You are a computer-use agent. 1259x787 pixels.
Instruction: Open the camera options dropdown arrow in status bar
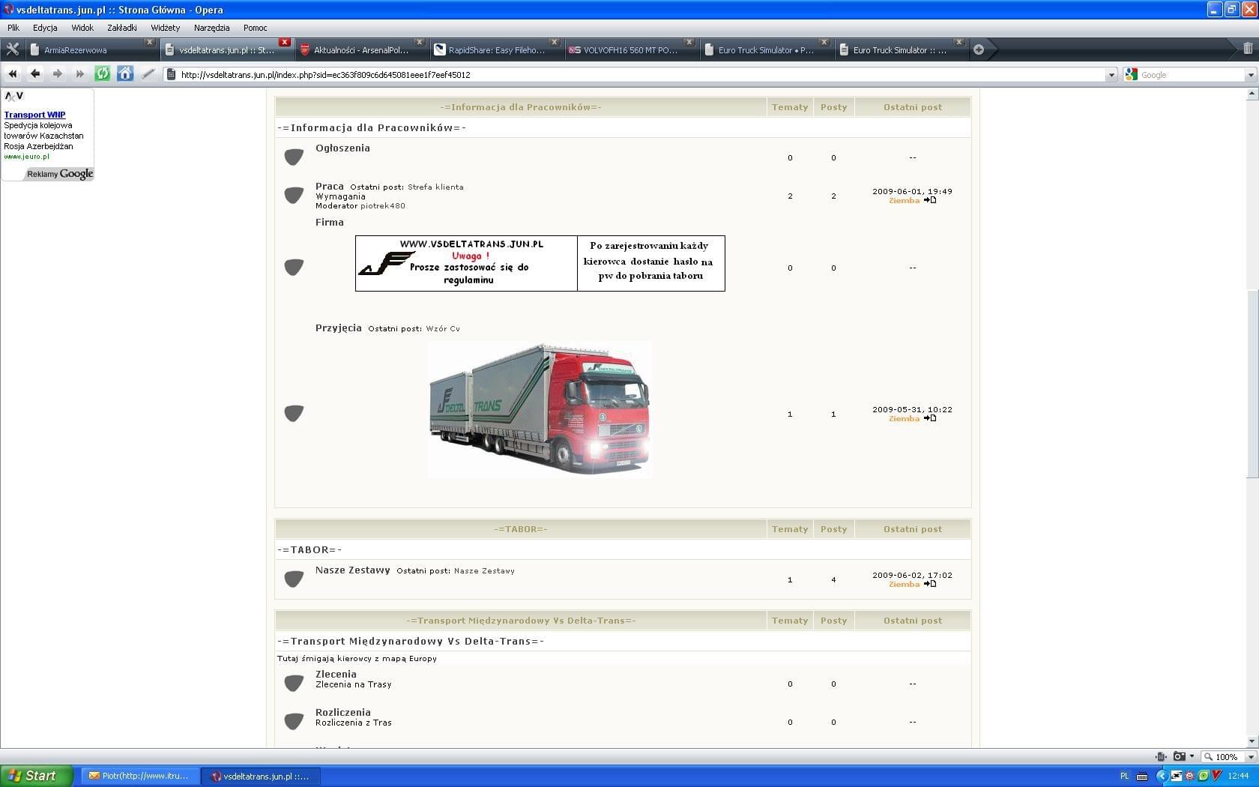coord(1192,756)
